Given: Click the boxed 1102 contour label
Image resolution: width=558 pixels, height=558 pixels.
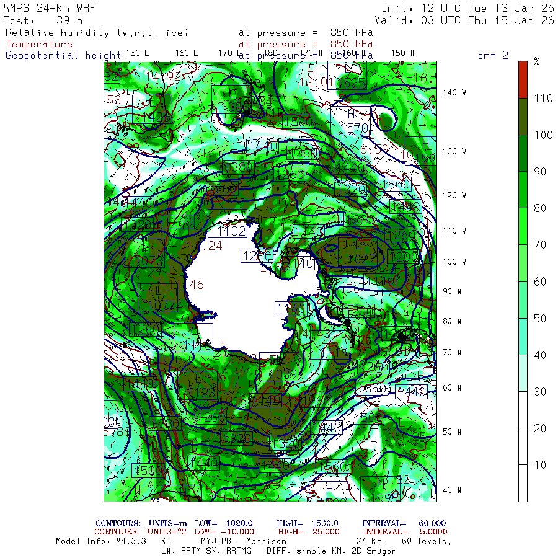Looking at the screenshot, I should point(232,231).
